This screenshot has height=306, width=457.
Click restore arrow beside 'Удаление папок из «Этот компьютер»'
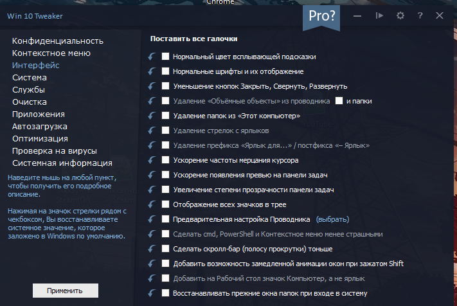(152, 116)
